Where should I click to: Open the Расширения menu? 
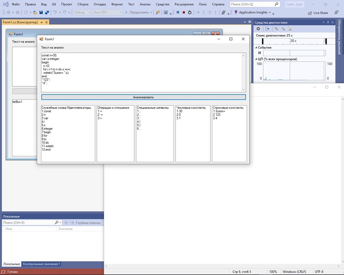click(x=184, y=4)
